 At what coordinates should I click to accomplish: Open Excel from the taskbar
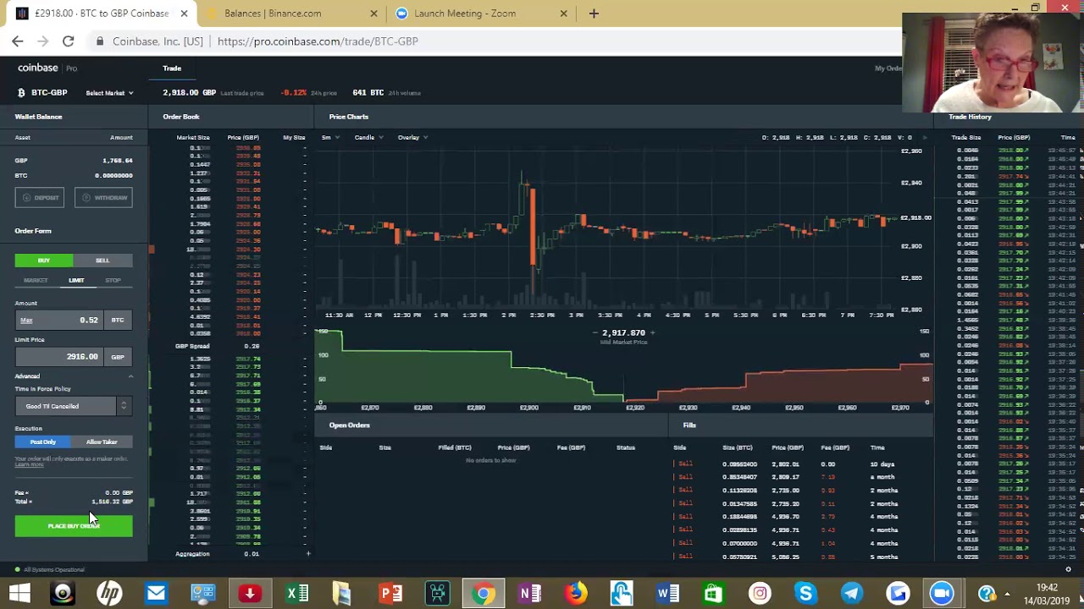coord(296,593)
